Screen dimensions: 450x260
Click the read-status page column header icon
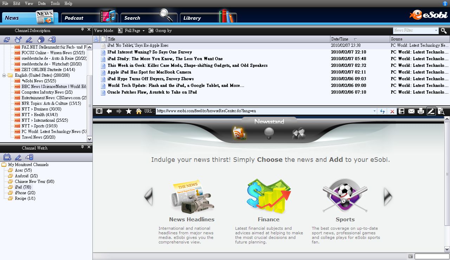tap(103, 39)
